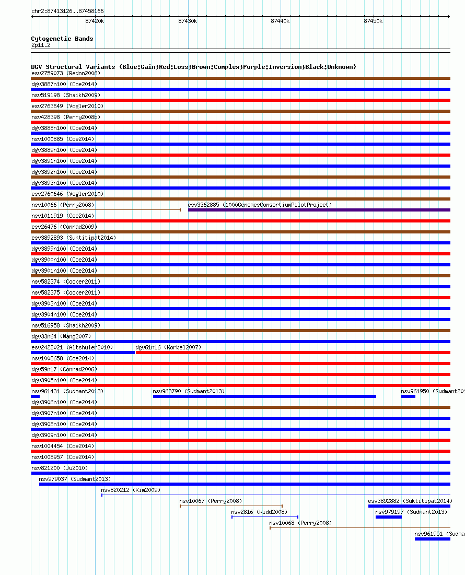The width and height of the screenshot is (465, 575).
Task: Click the 87430k ruler position label
Action: click(188, 21)
